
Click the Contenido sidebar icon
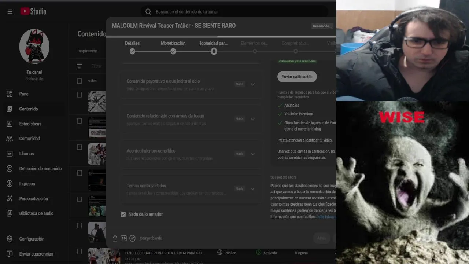tap(10, 109)
